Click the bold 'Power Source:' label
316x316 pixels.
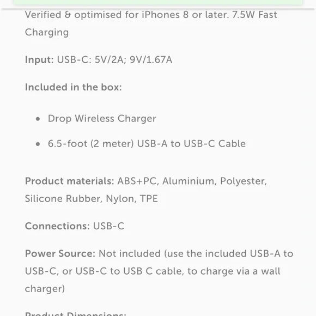click(x=60, y=254)
